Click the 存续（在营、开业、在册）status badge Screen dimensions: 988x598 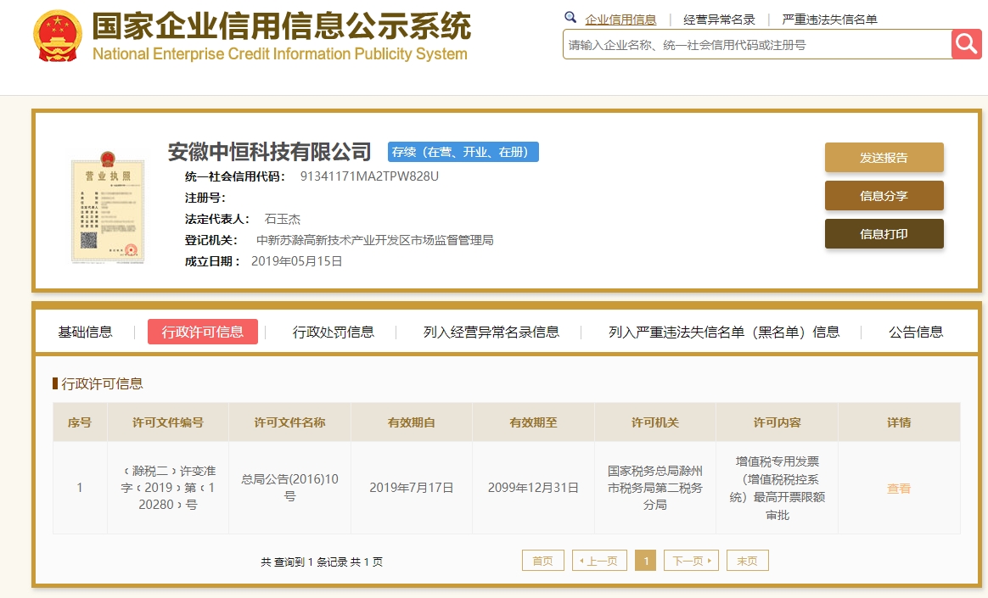coord(463,152)
